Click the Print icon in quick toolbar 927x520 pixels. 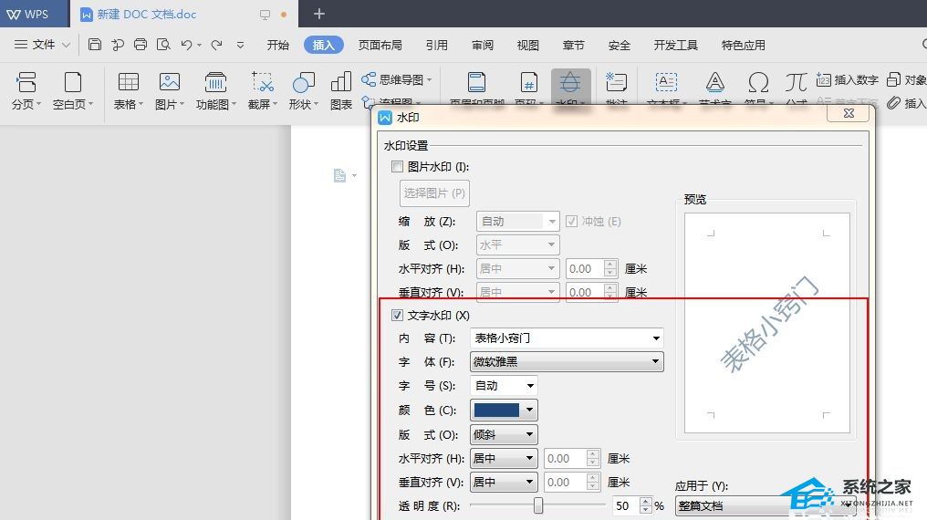[141, 45]
